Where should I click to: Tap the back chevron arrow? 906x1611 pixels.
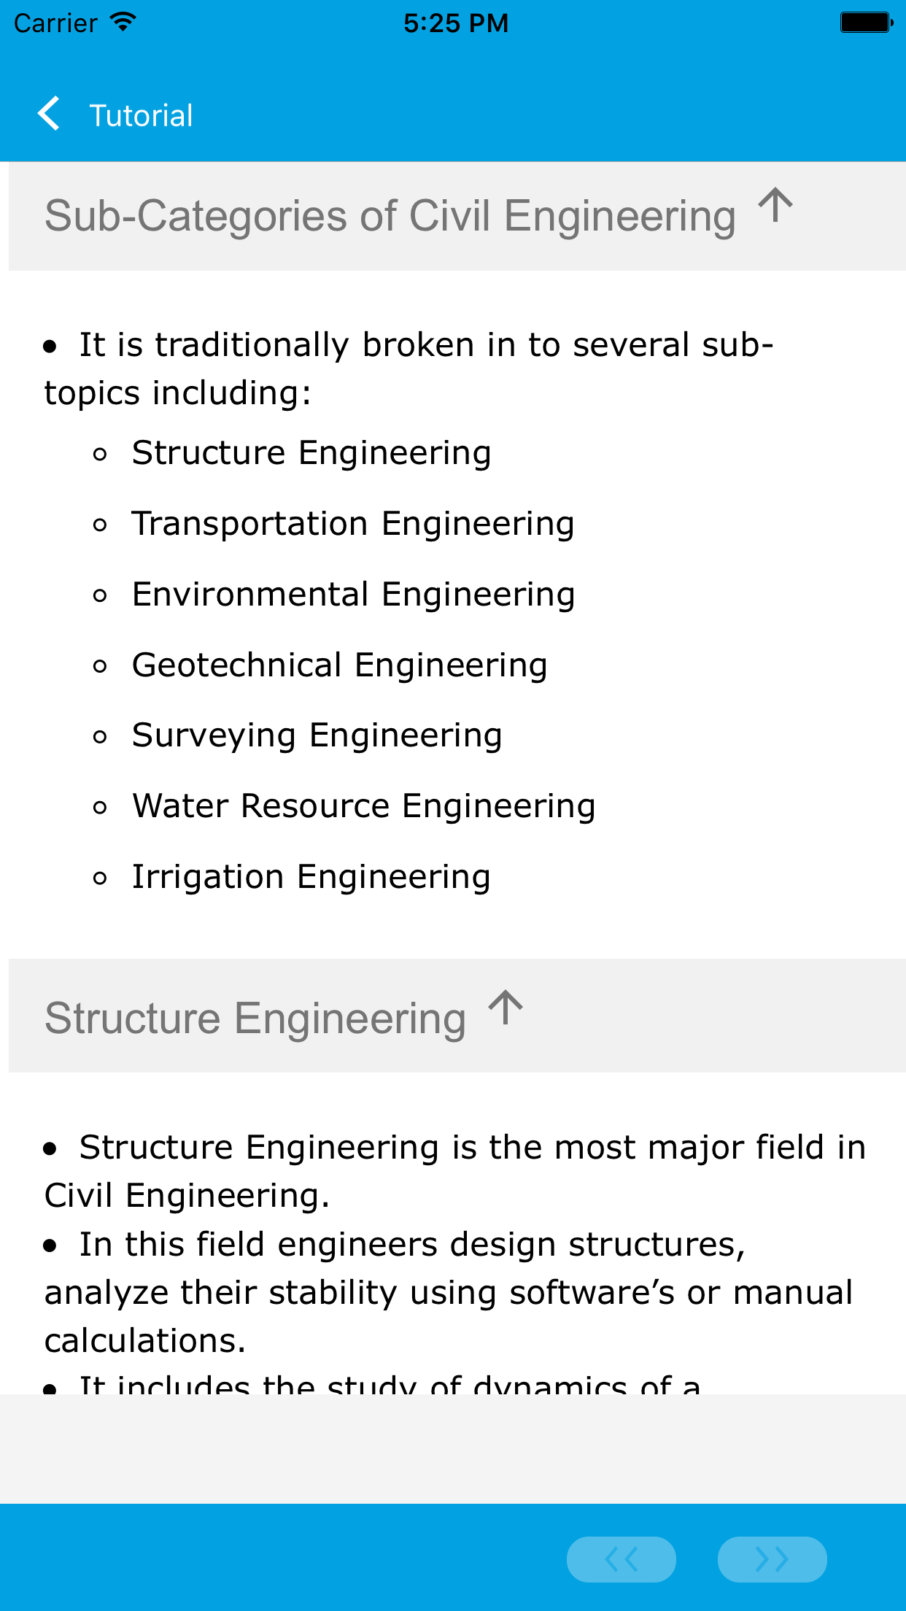49,115
